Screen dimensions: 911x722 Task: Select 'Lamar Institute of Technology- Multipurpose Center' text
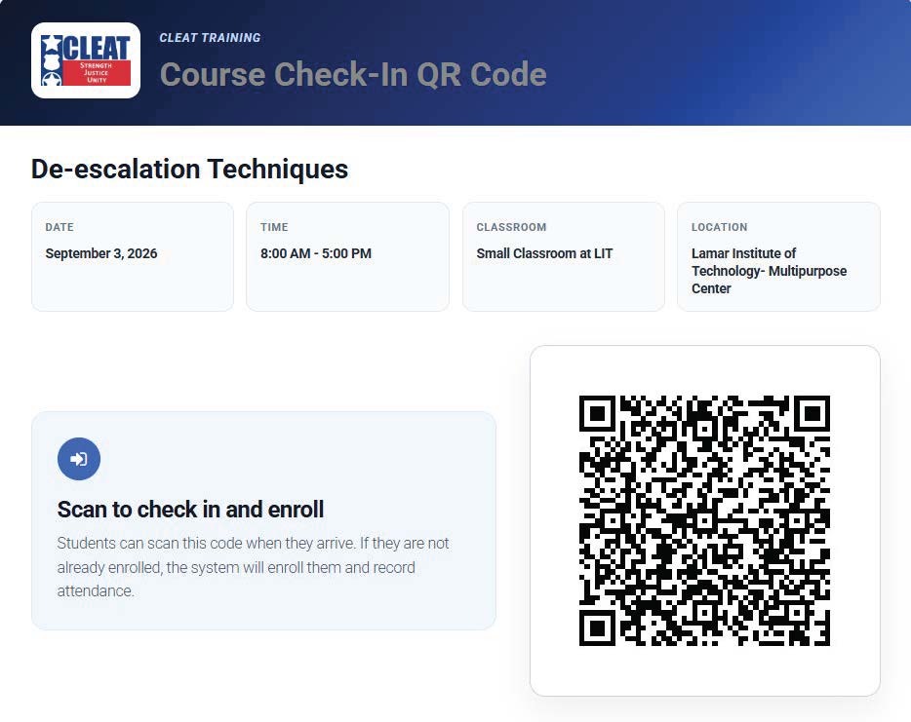(770, 271)
